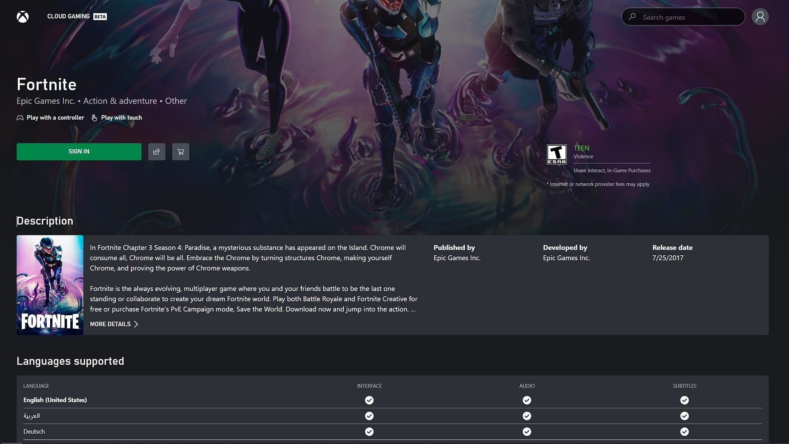Click the Play with touch icon

(x=94, y=118)
